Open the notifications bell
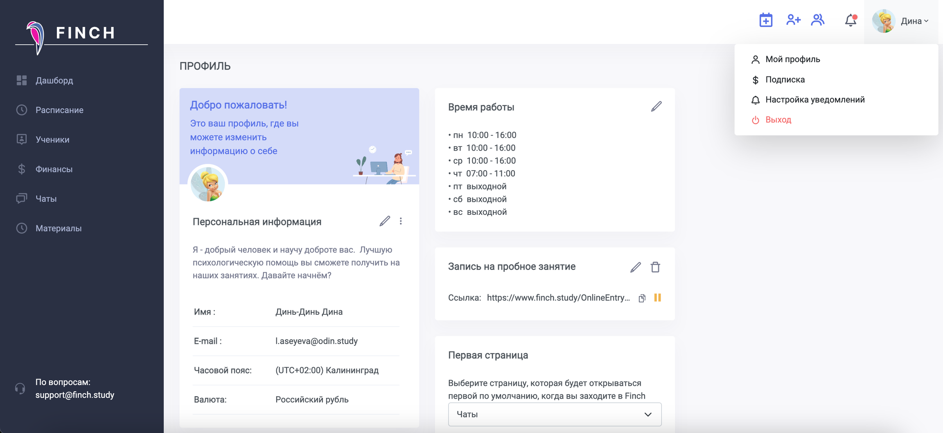This screenshot has height=433, width=943. click(x=851, y=20)
